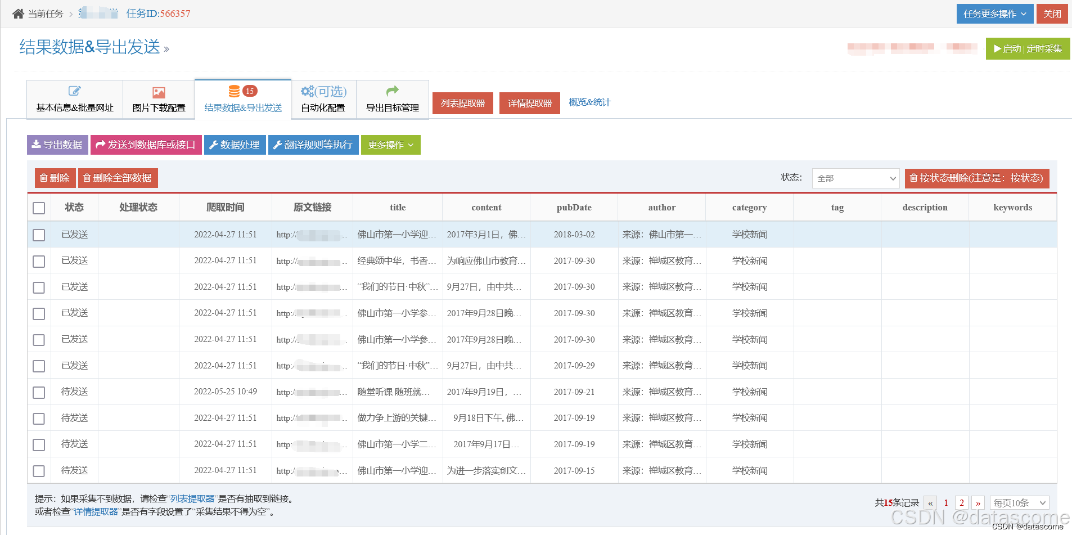This screenshot has height=535, width=1072.
Task: Check the row with pubDate 2018-03-02
Action: [39, 235]
